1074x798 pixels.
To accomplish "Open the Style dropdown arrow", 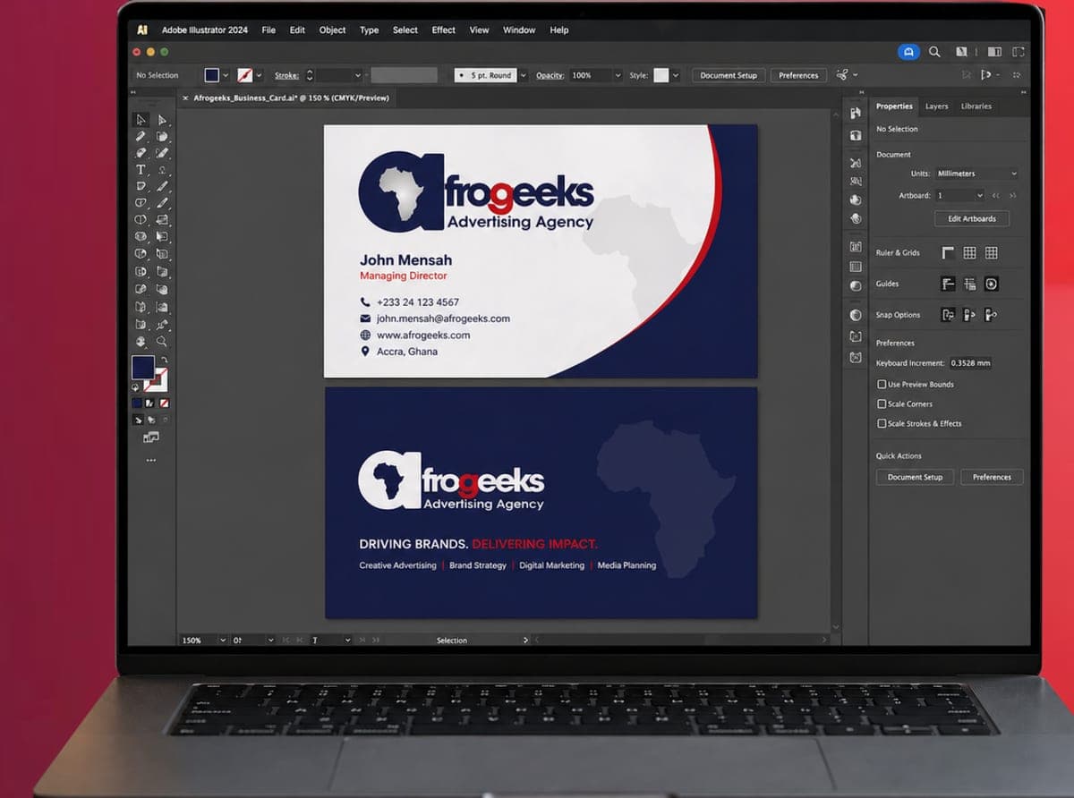I will coord(676,75).
